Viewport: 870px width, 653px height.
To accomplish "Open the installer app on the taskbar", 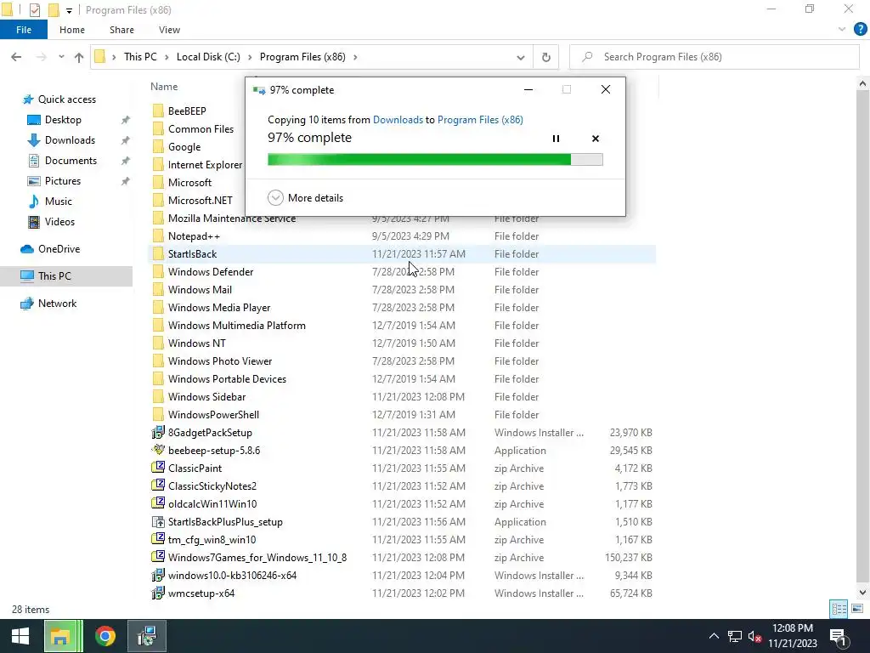I will click(x=147, y=636).
